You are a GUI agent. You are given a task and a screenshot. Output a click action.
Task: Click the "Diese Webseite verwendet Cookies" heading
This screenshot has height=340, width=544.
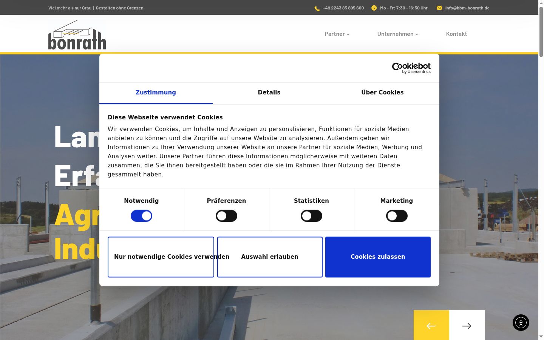tap(165, 117)
